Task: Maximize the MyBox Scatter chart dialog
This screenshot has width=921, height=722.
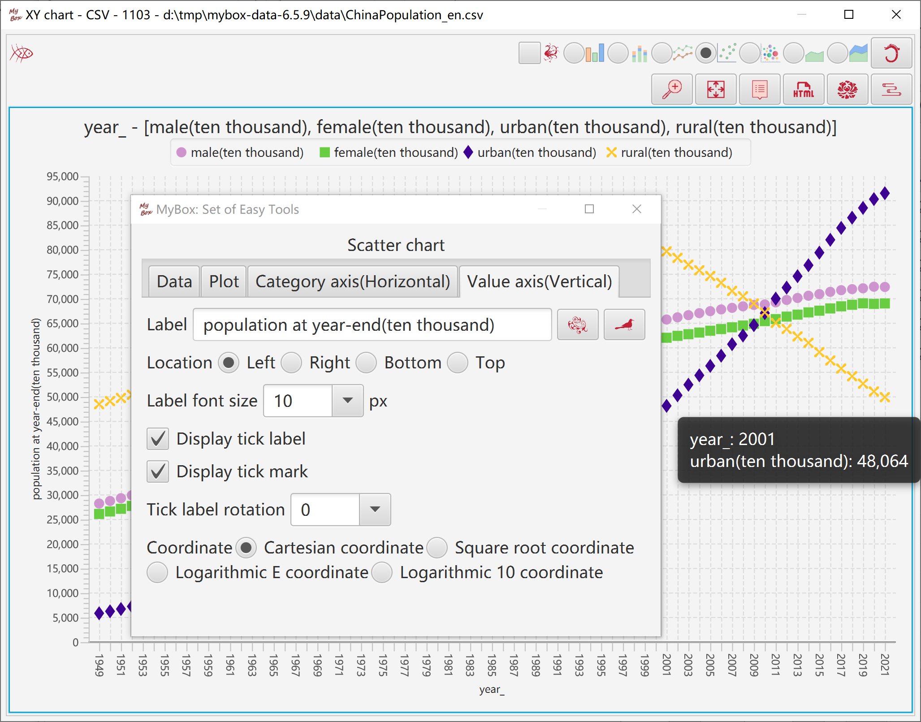Action: (589, 209)
